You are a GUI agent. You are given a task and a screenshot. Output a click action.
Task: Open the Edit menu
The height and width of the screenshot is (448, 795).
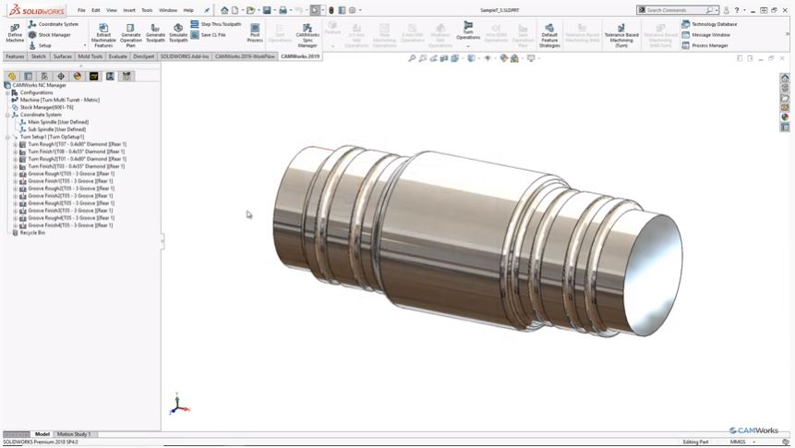(96, 10)
